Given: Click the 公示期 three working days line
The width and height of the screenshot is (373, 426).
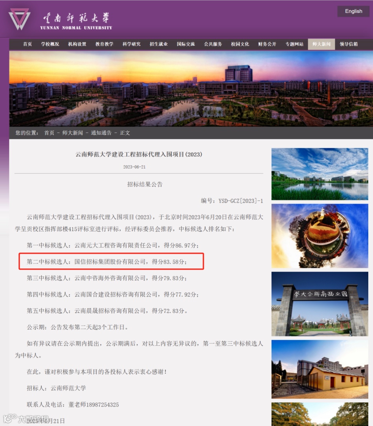Looking at the screenshot, I should [77, 327].
